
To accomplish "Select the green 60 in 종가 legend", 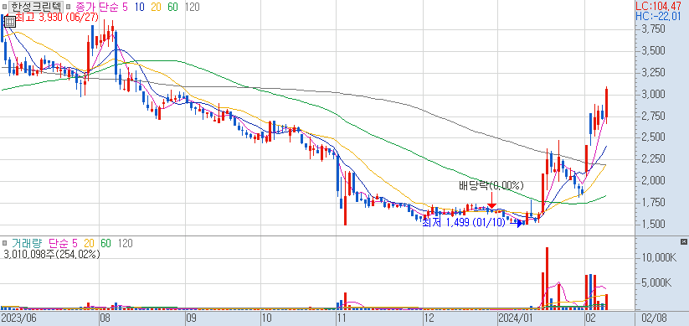I will pos(172,7).
